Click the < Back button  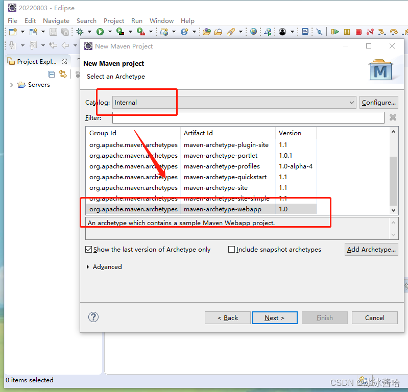click(x=228, y=317)
